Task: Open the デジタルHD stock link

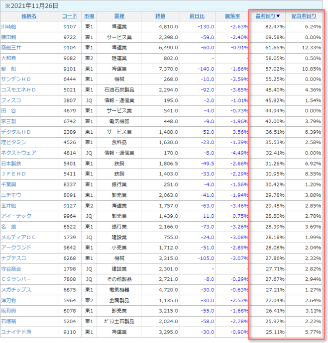Action: [16, 132]
